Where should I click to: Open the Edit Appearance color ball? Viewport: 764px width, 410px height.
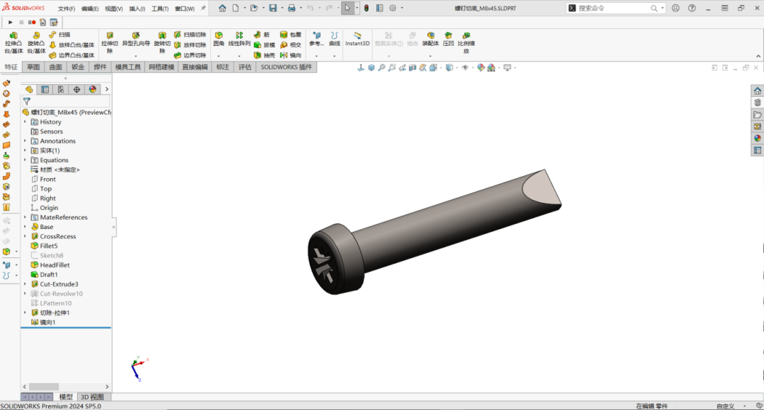click(481, 68)
